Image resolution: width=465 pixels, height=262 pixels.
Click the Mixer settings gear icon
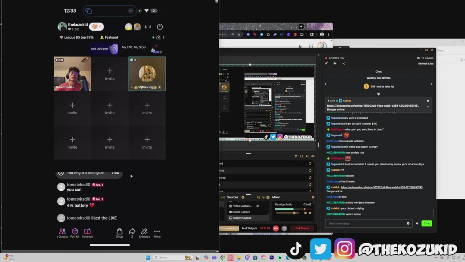pyautogui.click(x=313, y=197)
